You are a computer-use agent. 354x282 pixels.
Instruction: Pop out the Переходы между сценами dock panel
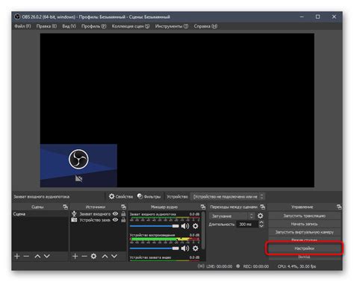(263, 207)
